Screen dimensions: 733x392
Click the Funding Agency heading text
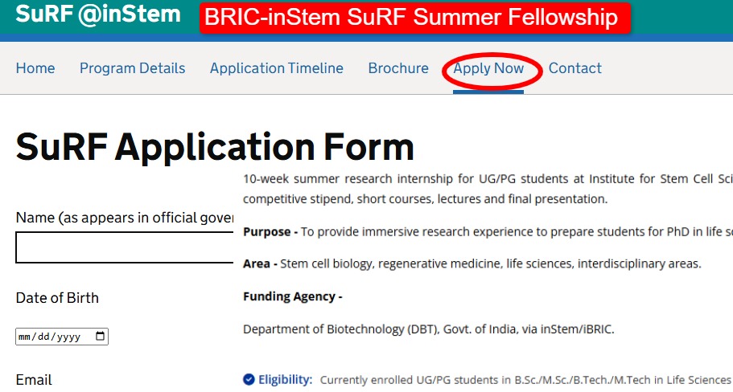coord(292,296)
